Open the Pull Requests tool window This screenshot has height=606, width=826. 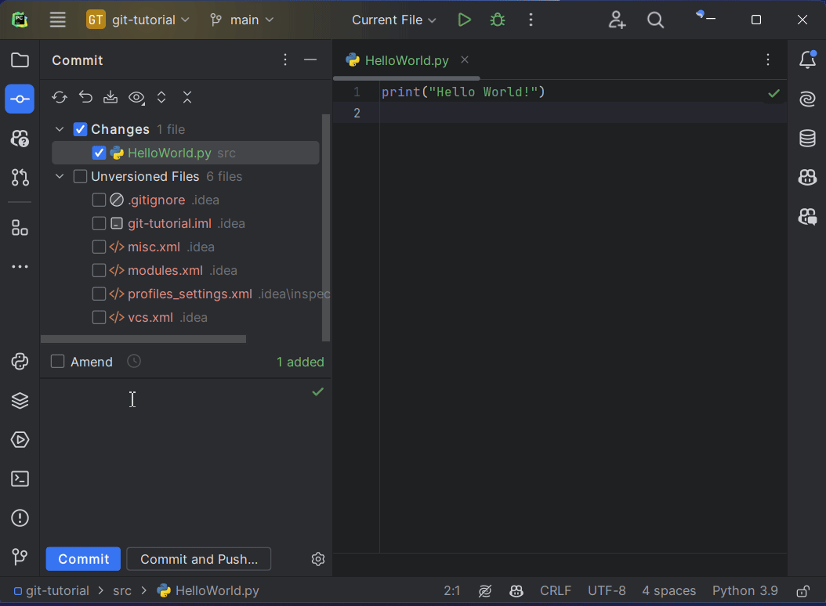(x=20, y=178)
